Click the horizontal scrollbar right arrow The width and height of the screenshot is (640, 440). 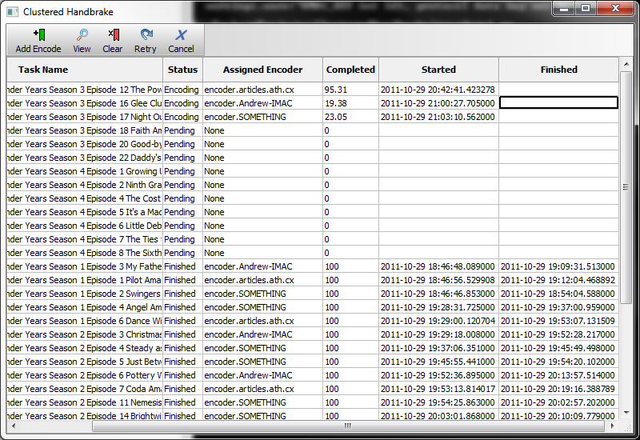612,426
